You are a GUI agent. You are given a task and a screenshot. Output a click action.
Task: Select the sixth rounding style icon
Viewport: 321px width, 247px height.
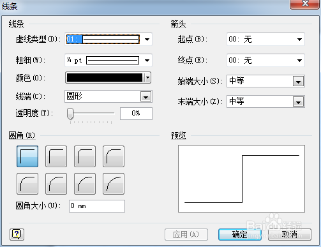point(56,184)
